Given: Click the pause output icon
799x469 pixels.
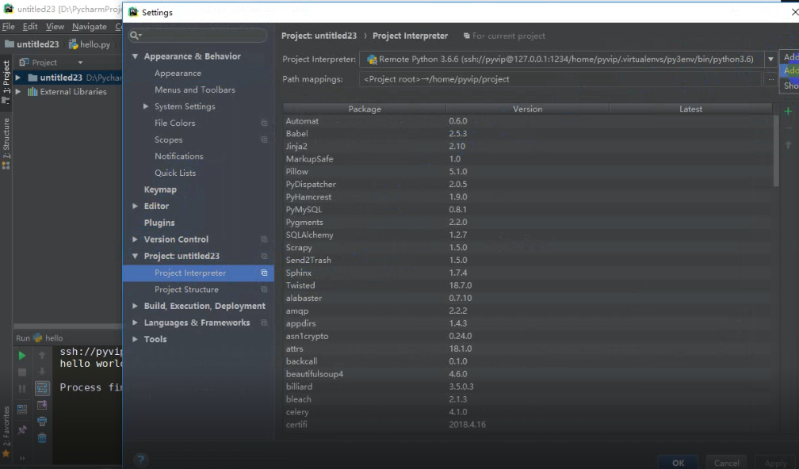Looking at the screenshot, I should pos(22,389).
